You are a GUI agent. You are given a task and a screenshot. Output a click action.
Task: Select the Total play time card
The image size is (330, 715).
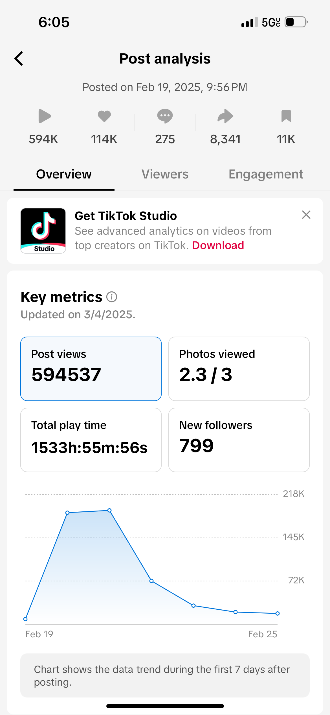[91, 440]
